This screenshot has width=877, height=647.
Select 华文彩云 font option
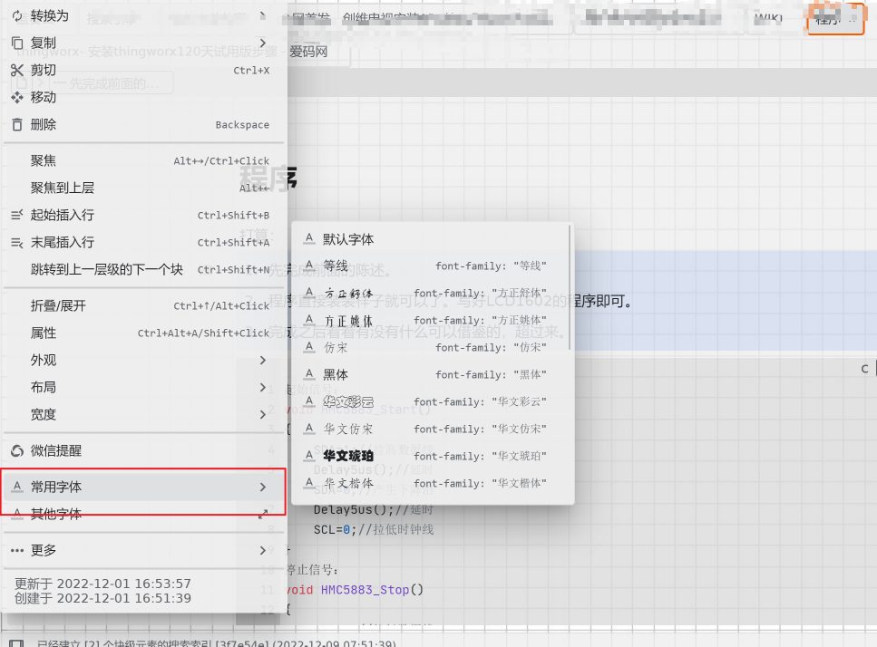point(430,401)
